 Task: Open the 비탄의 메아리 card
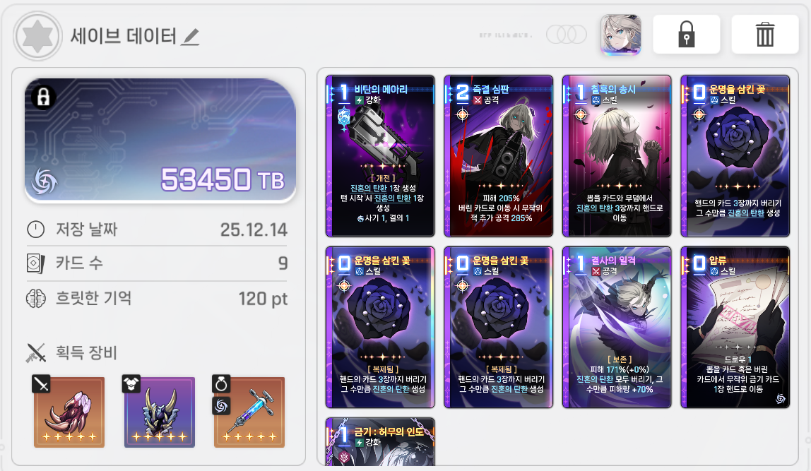[380, 155]
